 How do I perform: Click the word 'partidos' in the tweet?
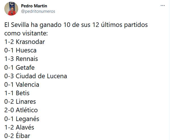[136, 25]
